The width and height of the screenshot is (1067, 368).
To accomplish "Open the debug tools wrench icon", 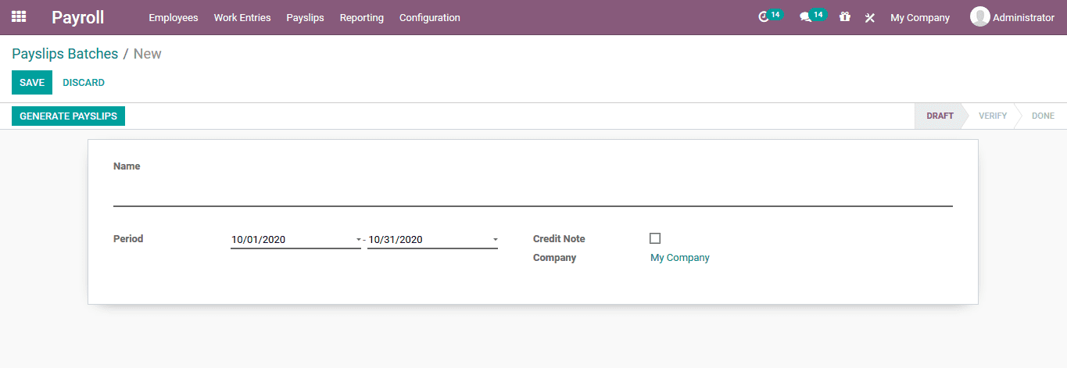I will point(870,17).
